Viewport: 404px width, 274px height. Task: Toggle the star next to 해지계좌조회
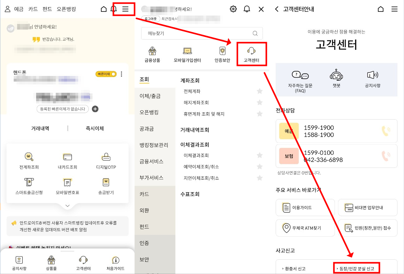(259, 102)
